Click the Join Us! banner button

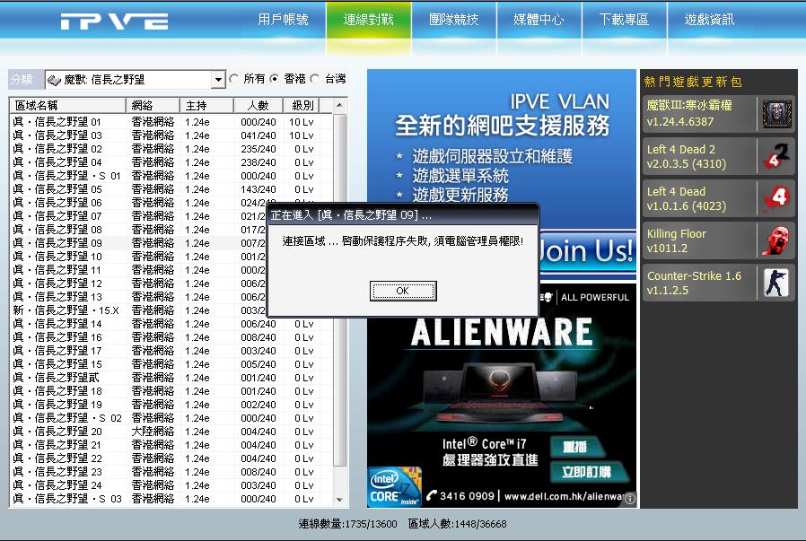[587, 250]
